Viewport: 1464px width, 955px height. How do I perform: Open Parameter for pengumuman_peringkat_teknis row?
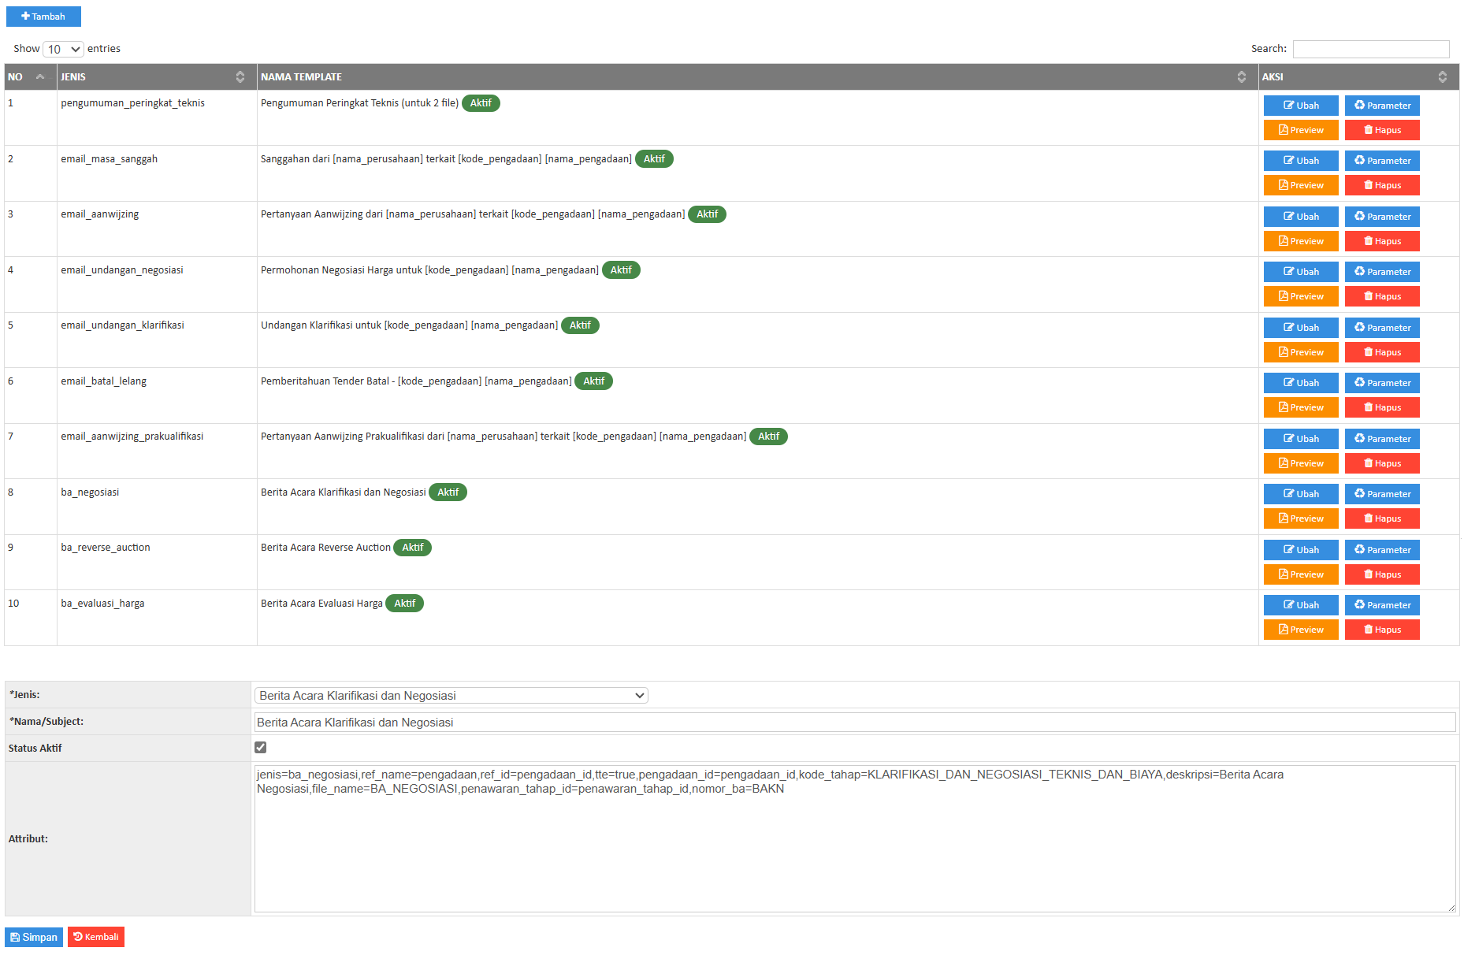pyautogui.click(x=1382, y=106)
